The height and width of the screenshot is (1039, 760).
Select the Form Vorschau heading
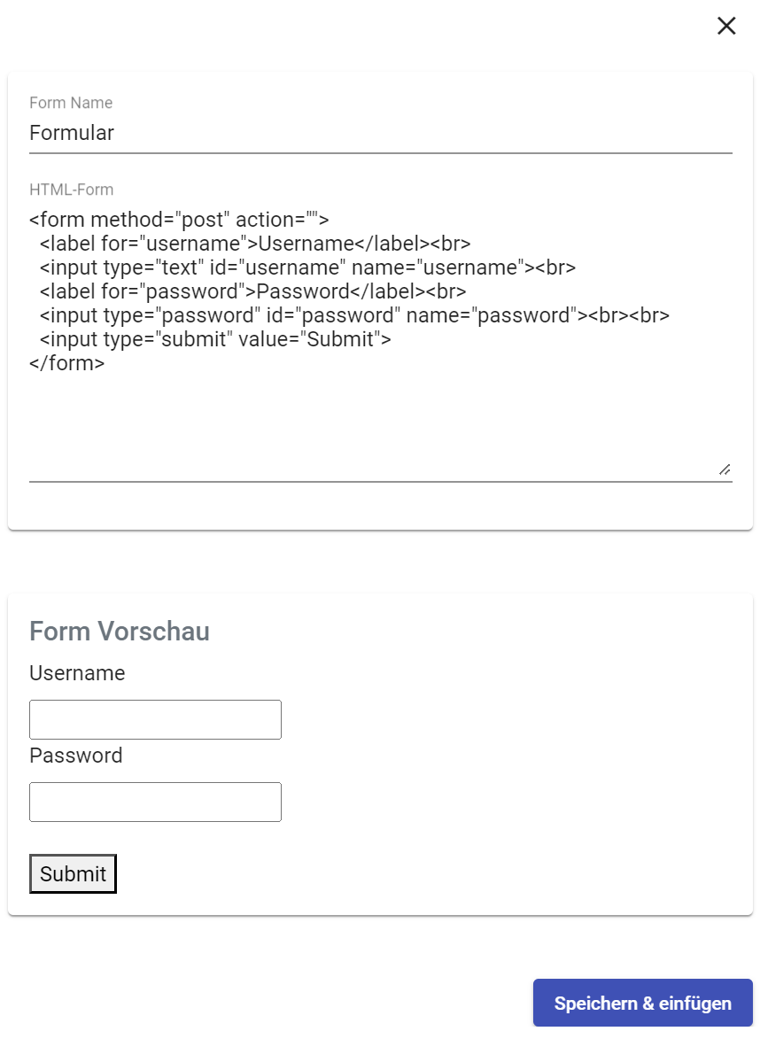click(x=120, y=632)
